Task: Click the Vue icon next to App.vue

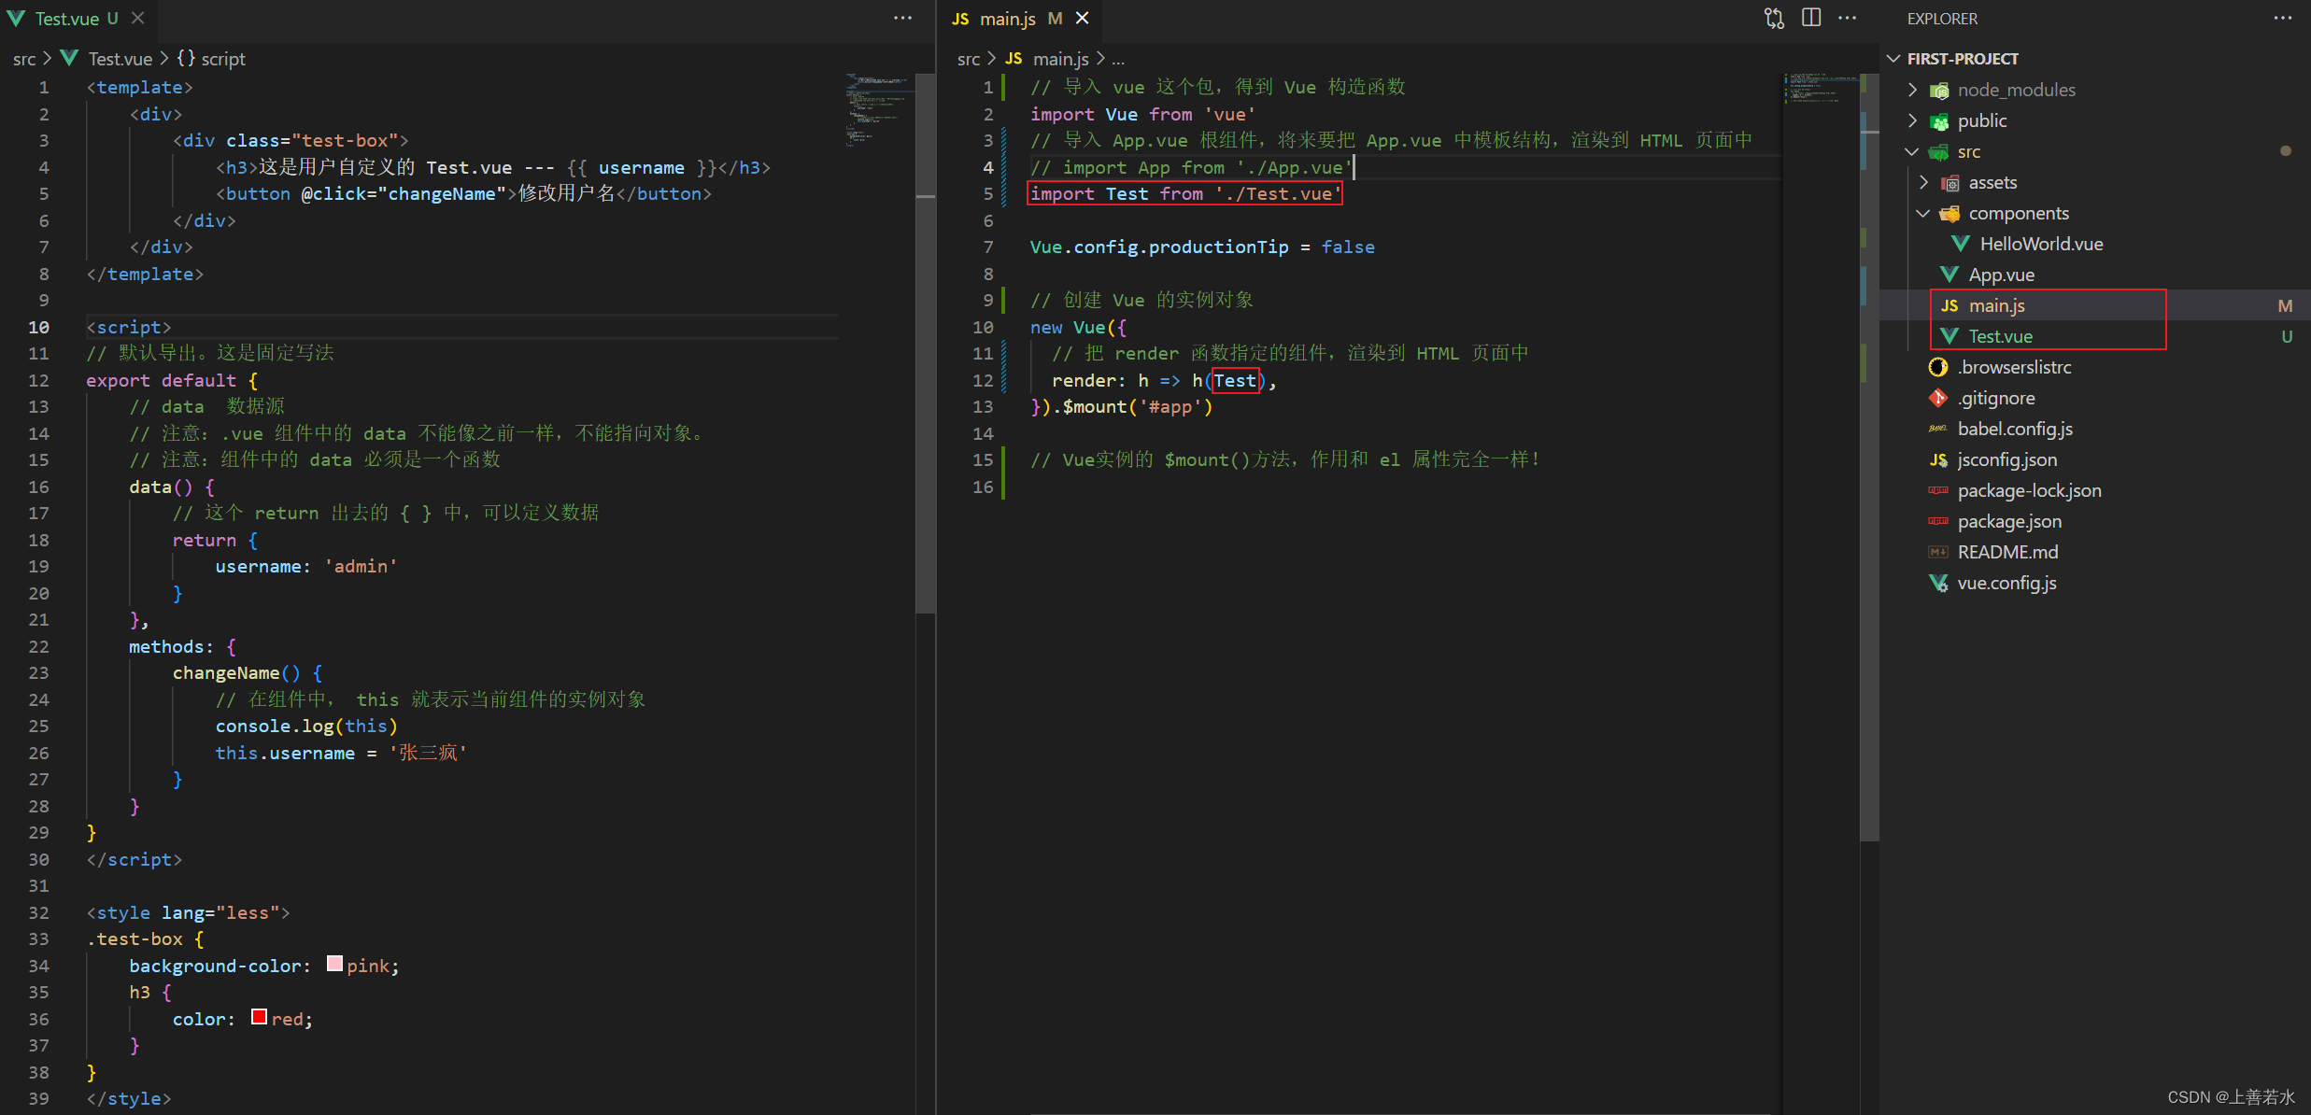Action: tap(1949, 275)
